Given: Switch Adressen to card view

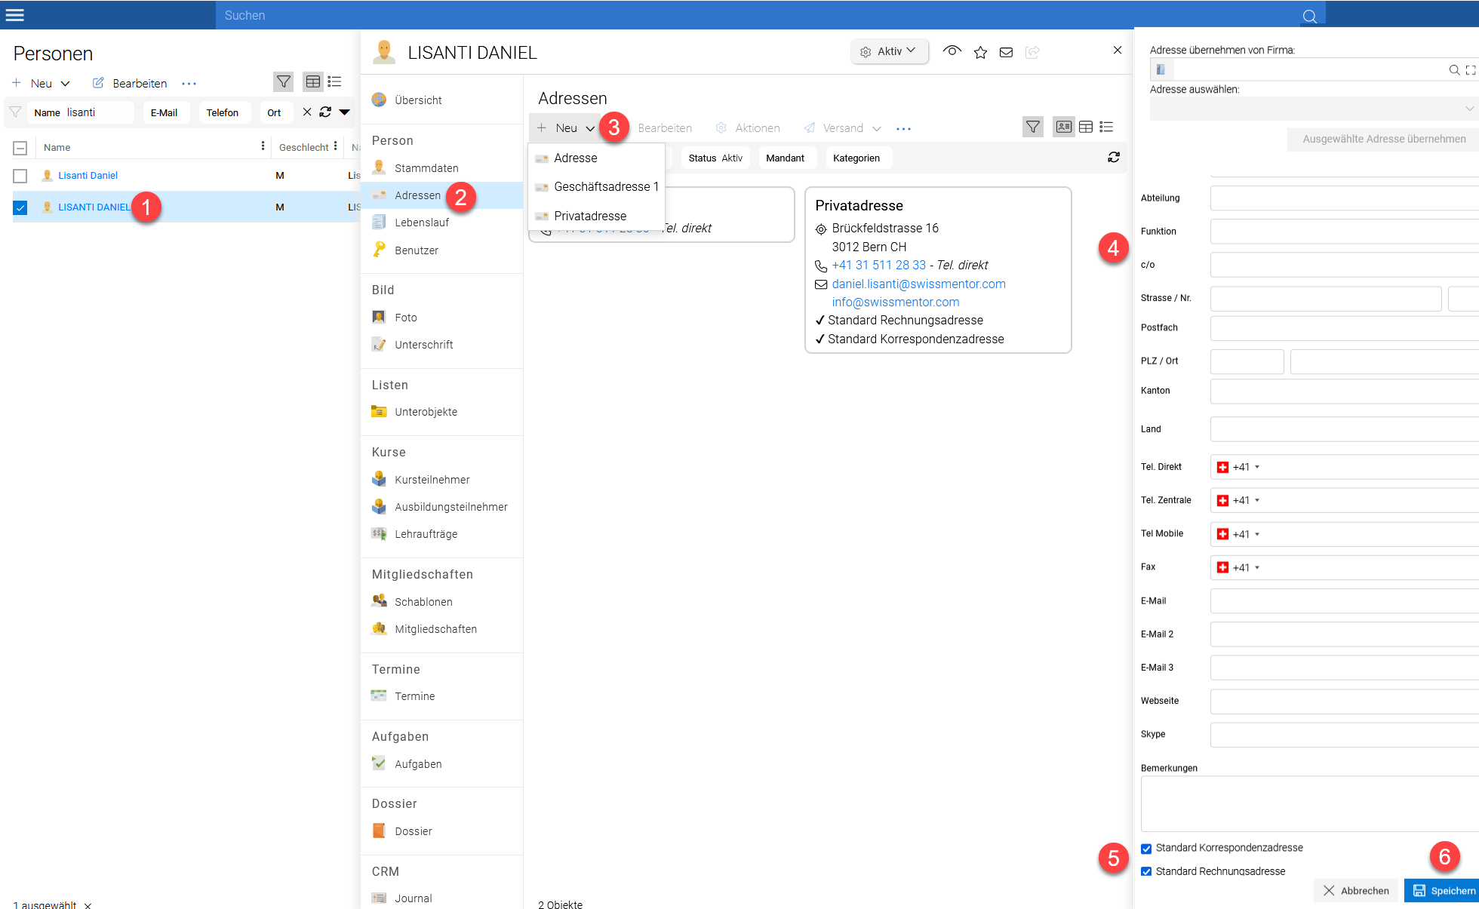Looking at the screenshot, I should pyautogui.click(x=1064, y=127).
